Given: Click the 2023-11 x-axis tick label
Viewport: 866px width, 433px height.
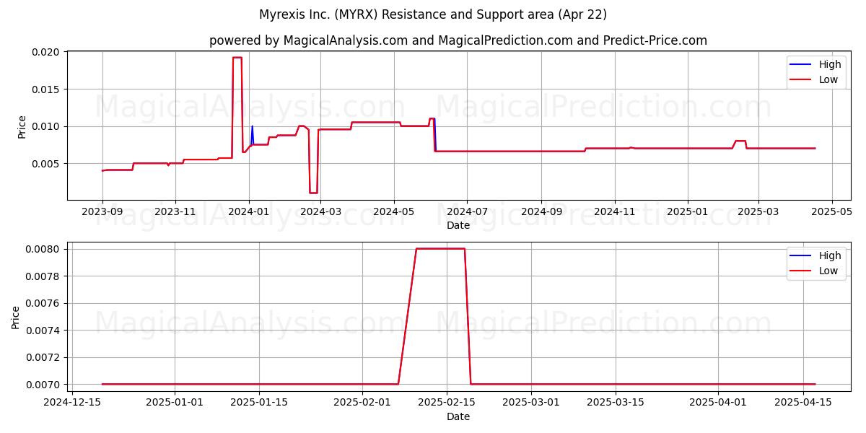Looking at the screenshot, I should (175, 212).
